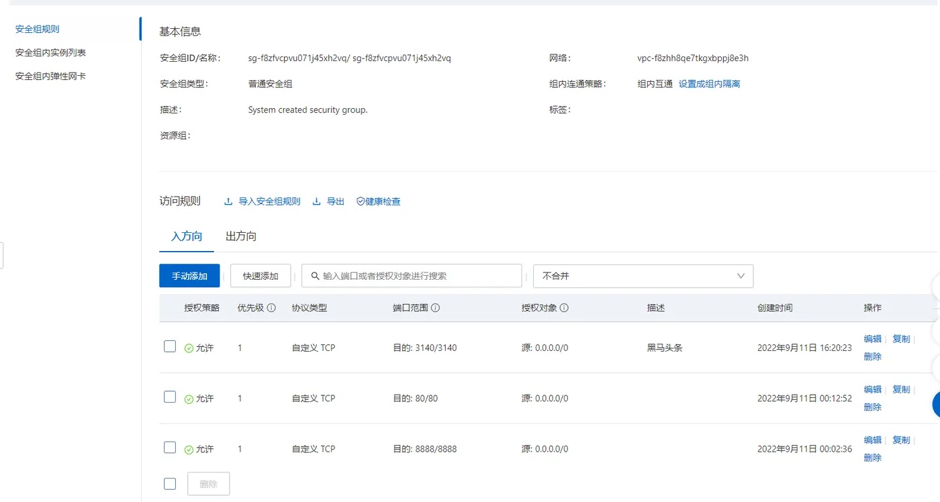Click green allow icon in 3140/3140 row

pyautogui.click(x=189, y=348)
